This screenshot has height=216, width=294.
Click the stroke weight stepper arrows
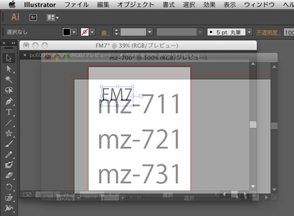pos(116,32)
